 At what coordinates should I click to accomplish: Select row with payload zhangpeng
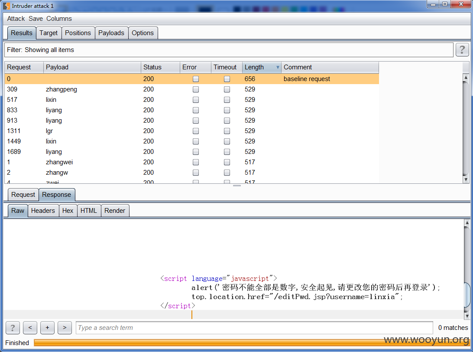pos(191,89)
